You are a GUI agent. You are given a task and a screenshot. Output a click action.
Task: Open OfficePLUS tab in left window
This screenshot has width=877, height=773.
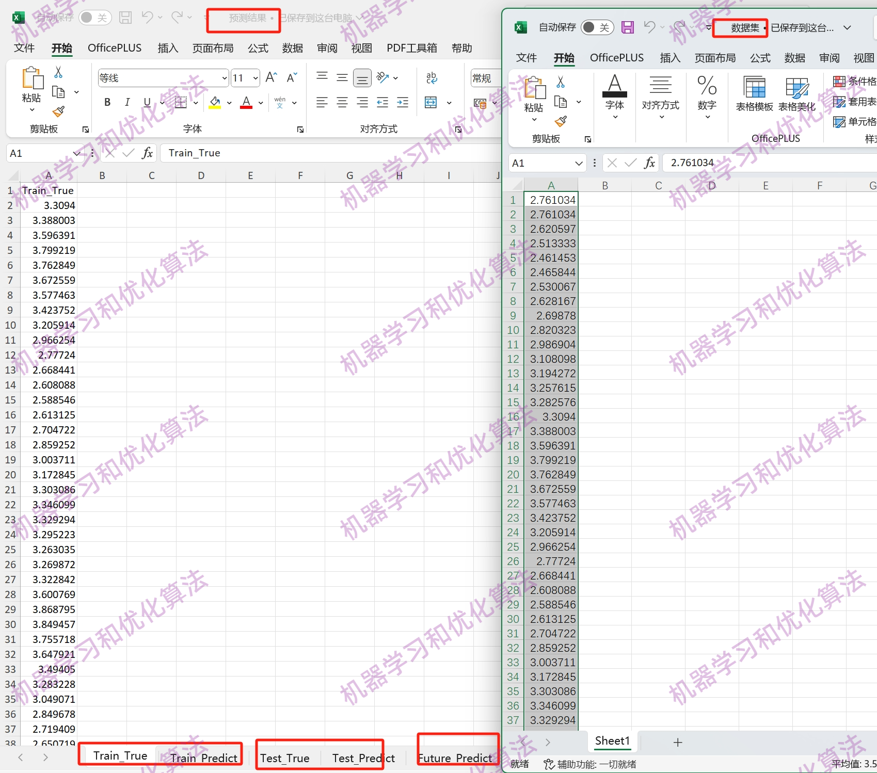coord(115,48)
